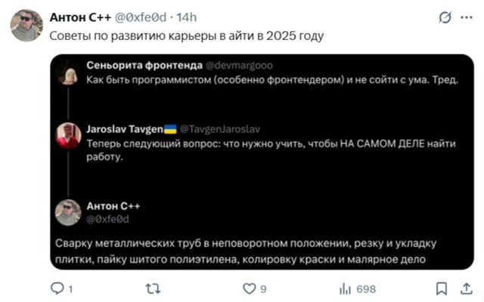This screenshot has height=302, width=484.
Task: Click the @TavgenJaroslav handle
Action: coord(220,129)
